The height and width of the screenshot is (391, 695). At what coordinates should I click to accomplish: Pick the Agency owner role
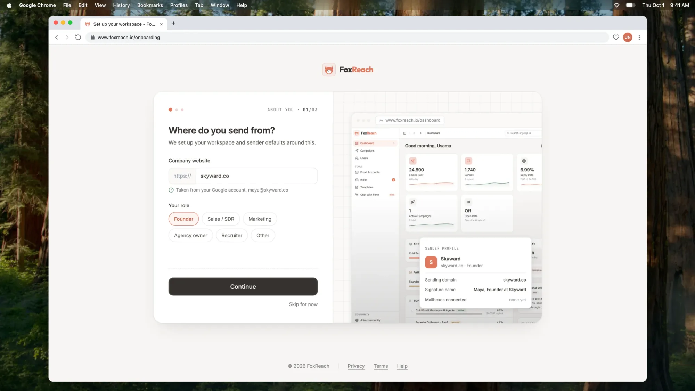click(190, 235)
